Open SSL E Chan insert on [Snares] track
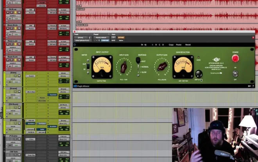The image size is (258, 162). 30,92
